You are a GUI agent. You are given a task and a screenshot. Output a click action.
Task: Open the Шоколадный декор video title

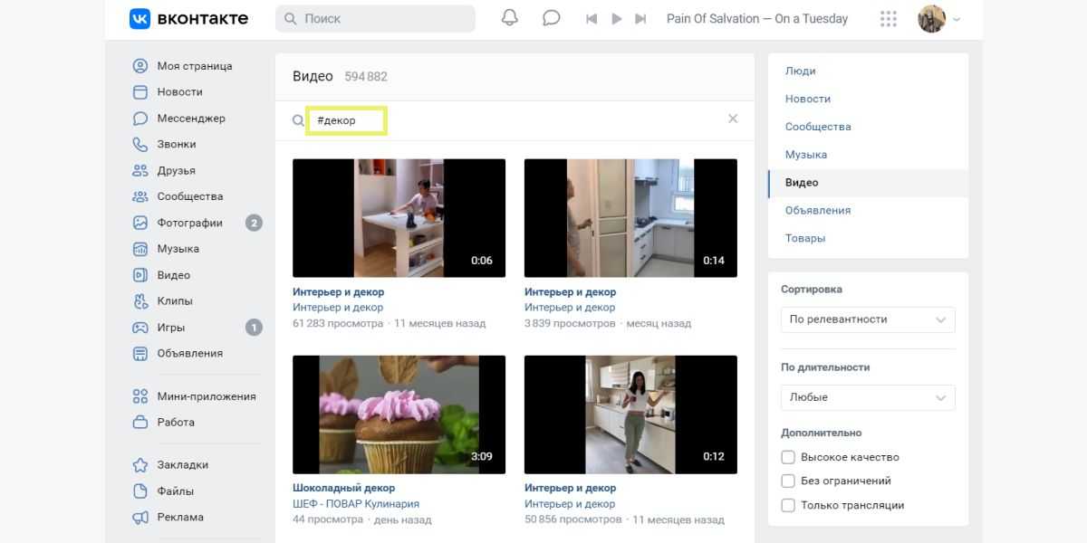pyautogui.click(x=343, y=488)
